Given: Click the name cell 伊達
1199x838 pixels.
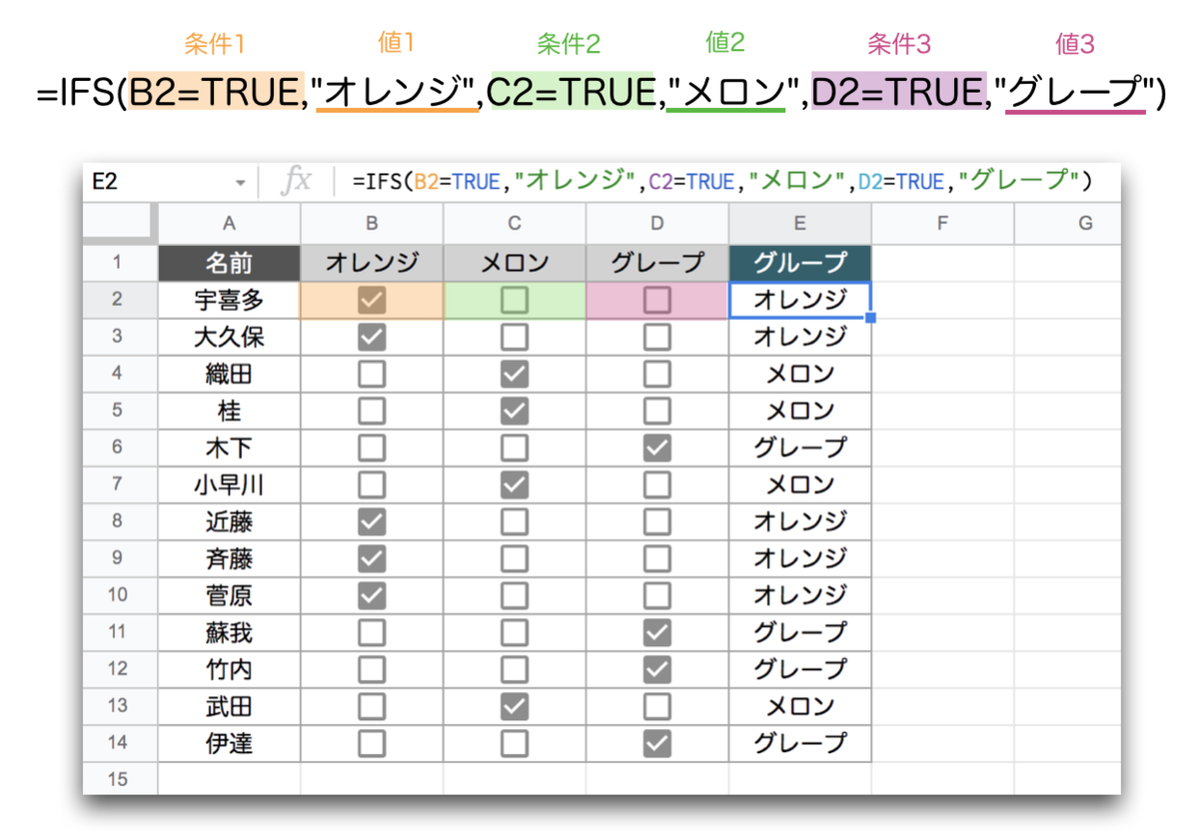Looking at the screenshot, I should pos(229,742).
